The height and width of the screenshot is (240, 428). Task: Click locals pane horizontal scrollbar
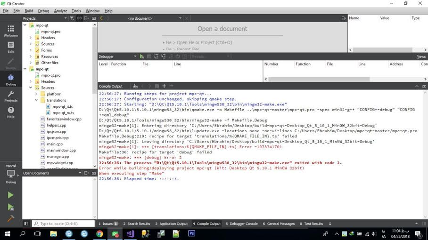[383, 50]
